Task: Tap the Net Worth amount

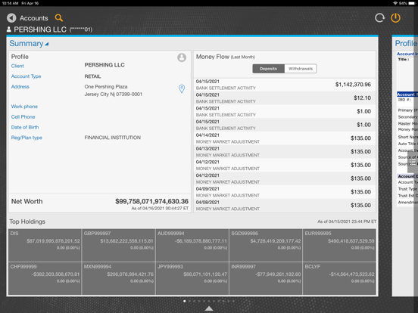Action: [x=151, y=201]
